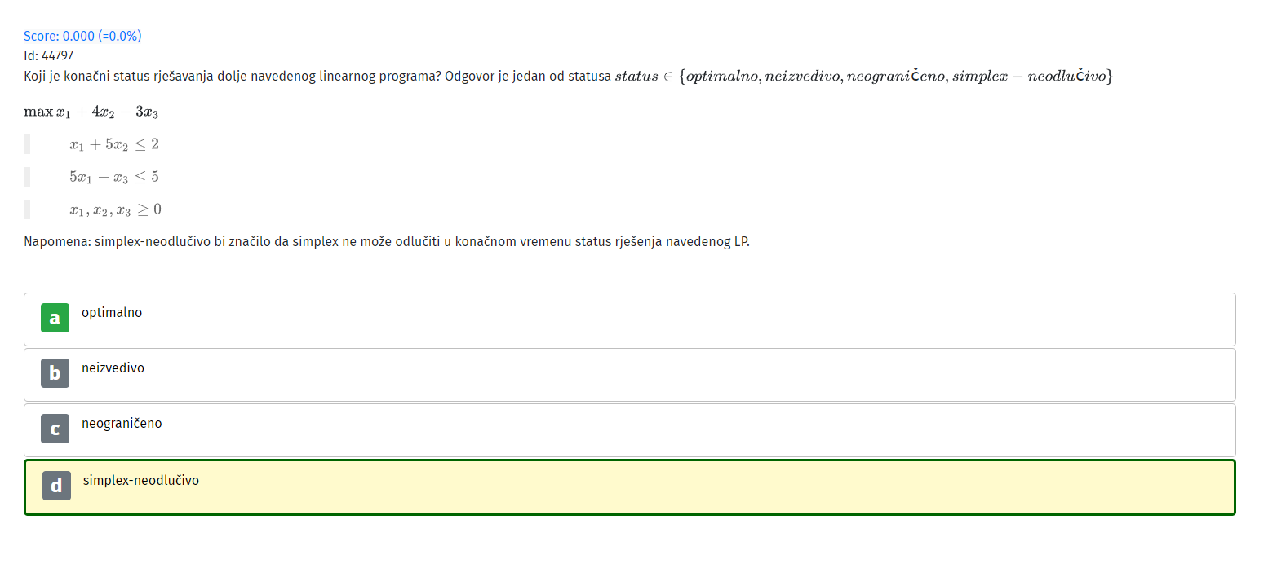This screenshot has height=568, width=1286.
Task: Click the non-negativity constraint x1,x2,x3 ≥ 0
Action: point(115,209)
